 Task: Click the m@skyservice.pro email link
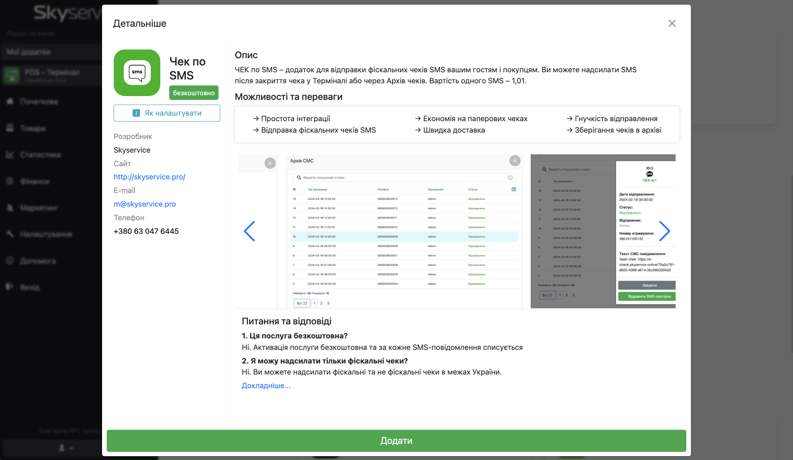click(x=145, y=204)
